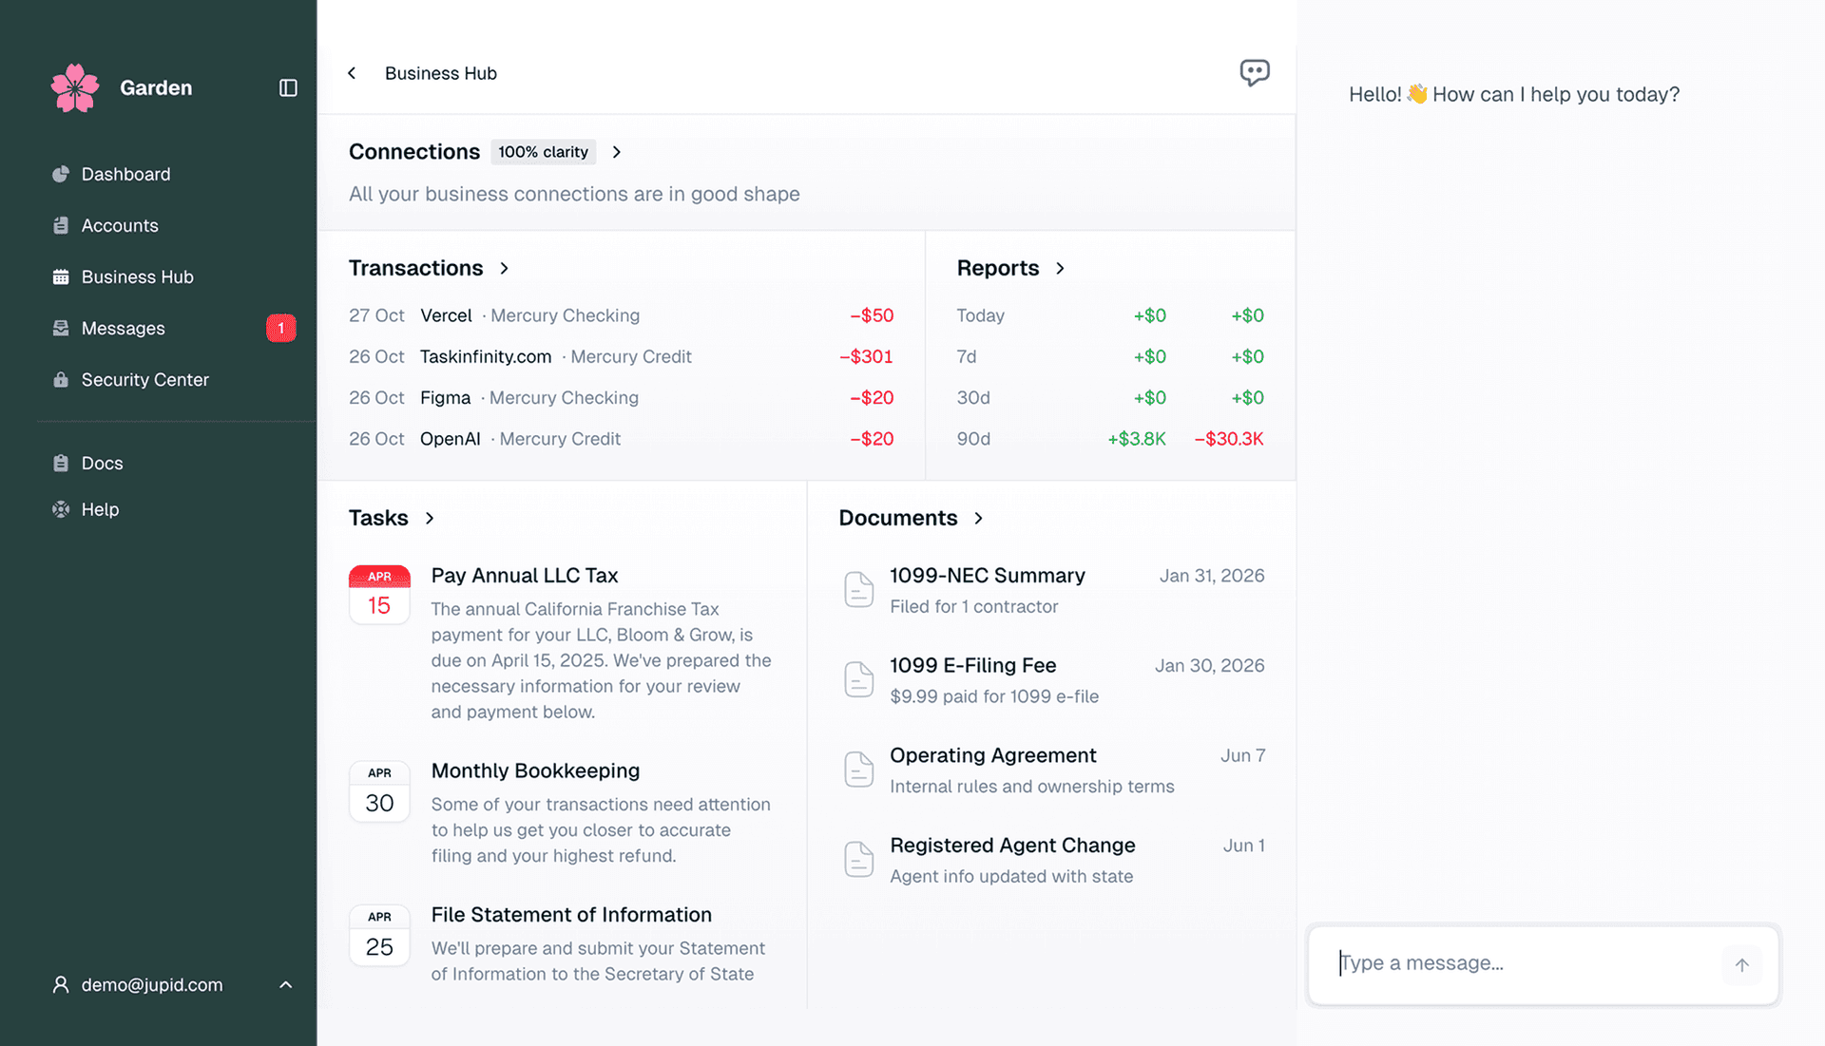
Task: Open the feedback chat bubble icon
Action: [x=1255, y=72]
